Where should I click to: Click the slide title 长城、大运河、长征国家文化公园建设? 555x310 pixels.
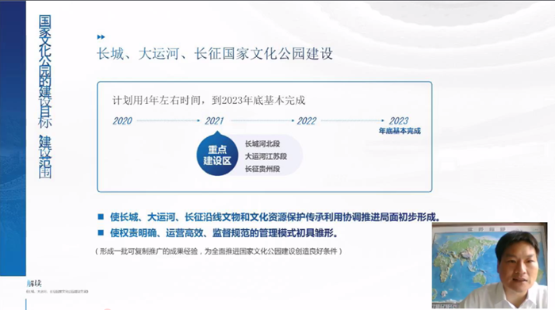215,54
